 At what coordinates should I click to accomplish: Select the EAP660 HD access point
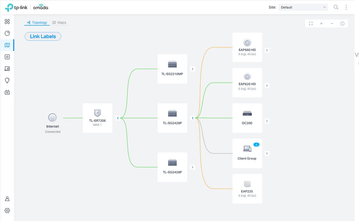click(247, 47)
